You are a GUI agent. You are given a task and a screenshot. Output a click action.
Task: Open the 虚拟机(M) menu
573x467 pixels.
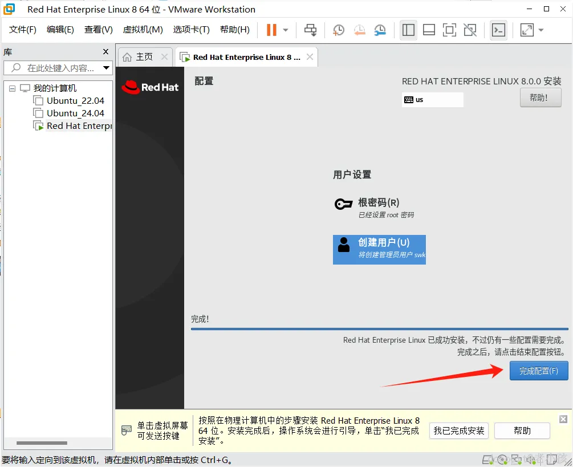(143, 30)
